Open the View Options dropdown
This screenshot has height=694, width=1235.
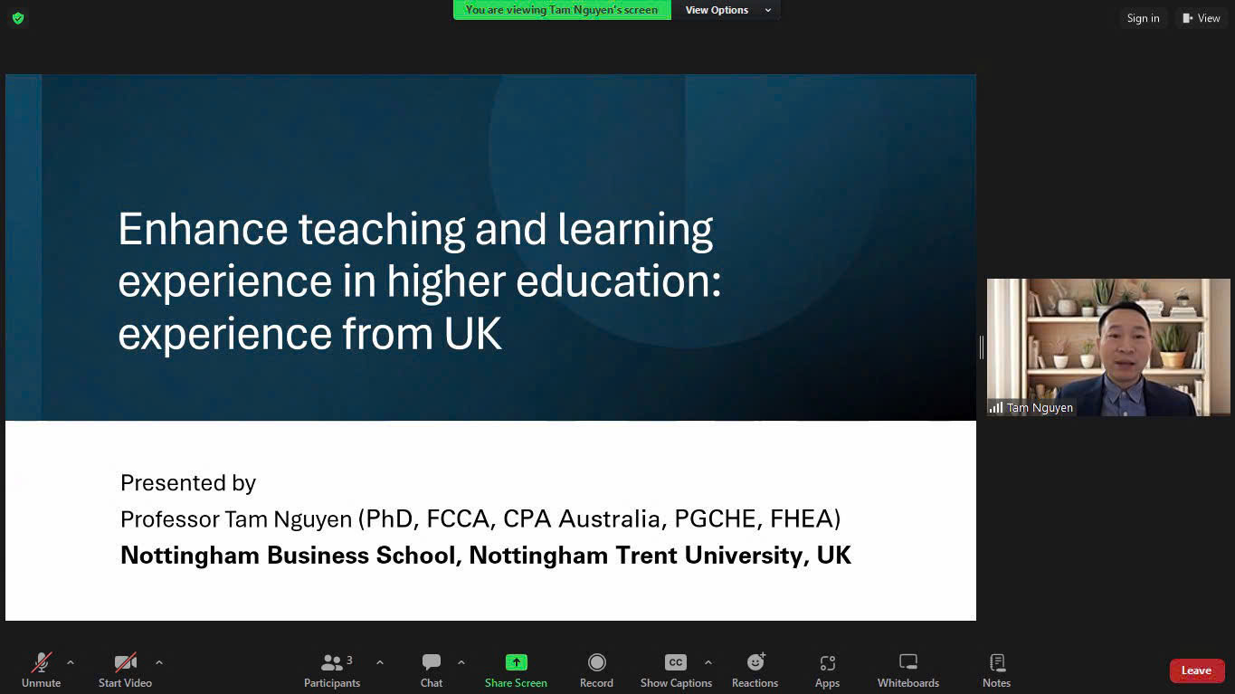pos(727,10)
